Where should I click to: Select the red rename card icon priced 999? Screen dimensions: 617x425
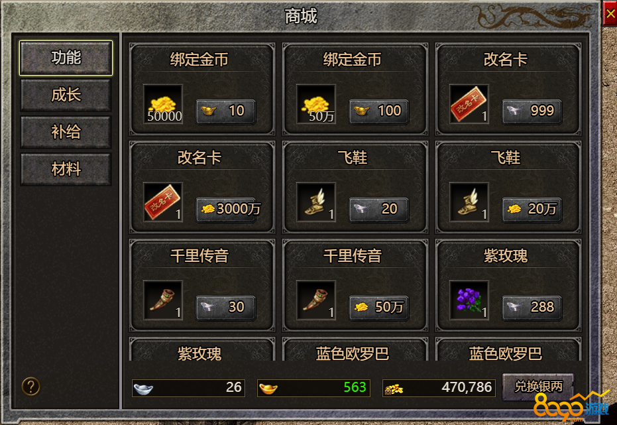pos(469,104)
